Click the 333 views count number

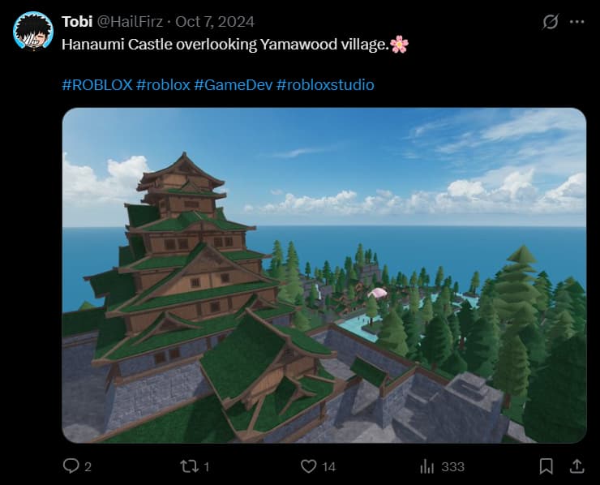coord(453,466)
